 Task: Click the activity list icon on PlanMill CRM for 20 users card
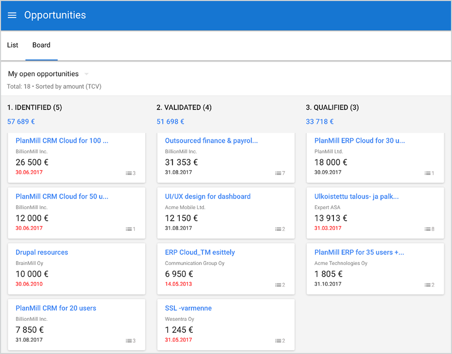pos(129,341)
